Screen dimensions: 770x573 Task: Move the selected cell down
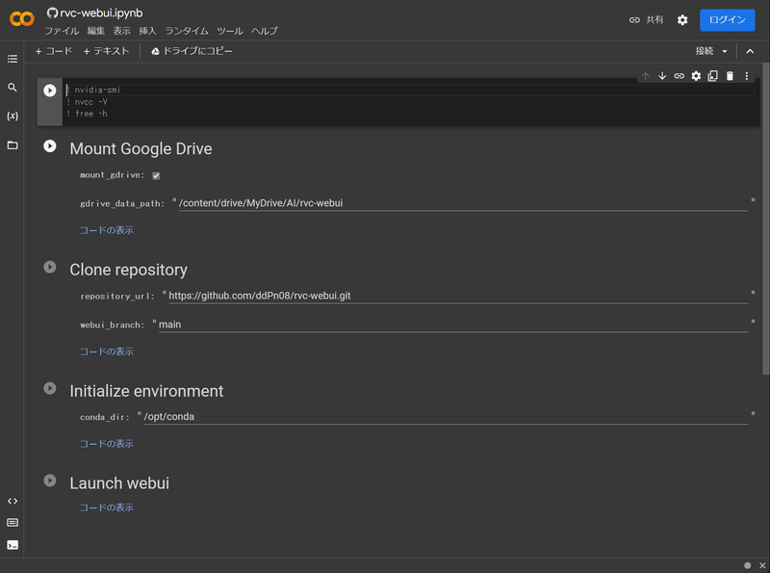coord(661,75)
